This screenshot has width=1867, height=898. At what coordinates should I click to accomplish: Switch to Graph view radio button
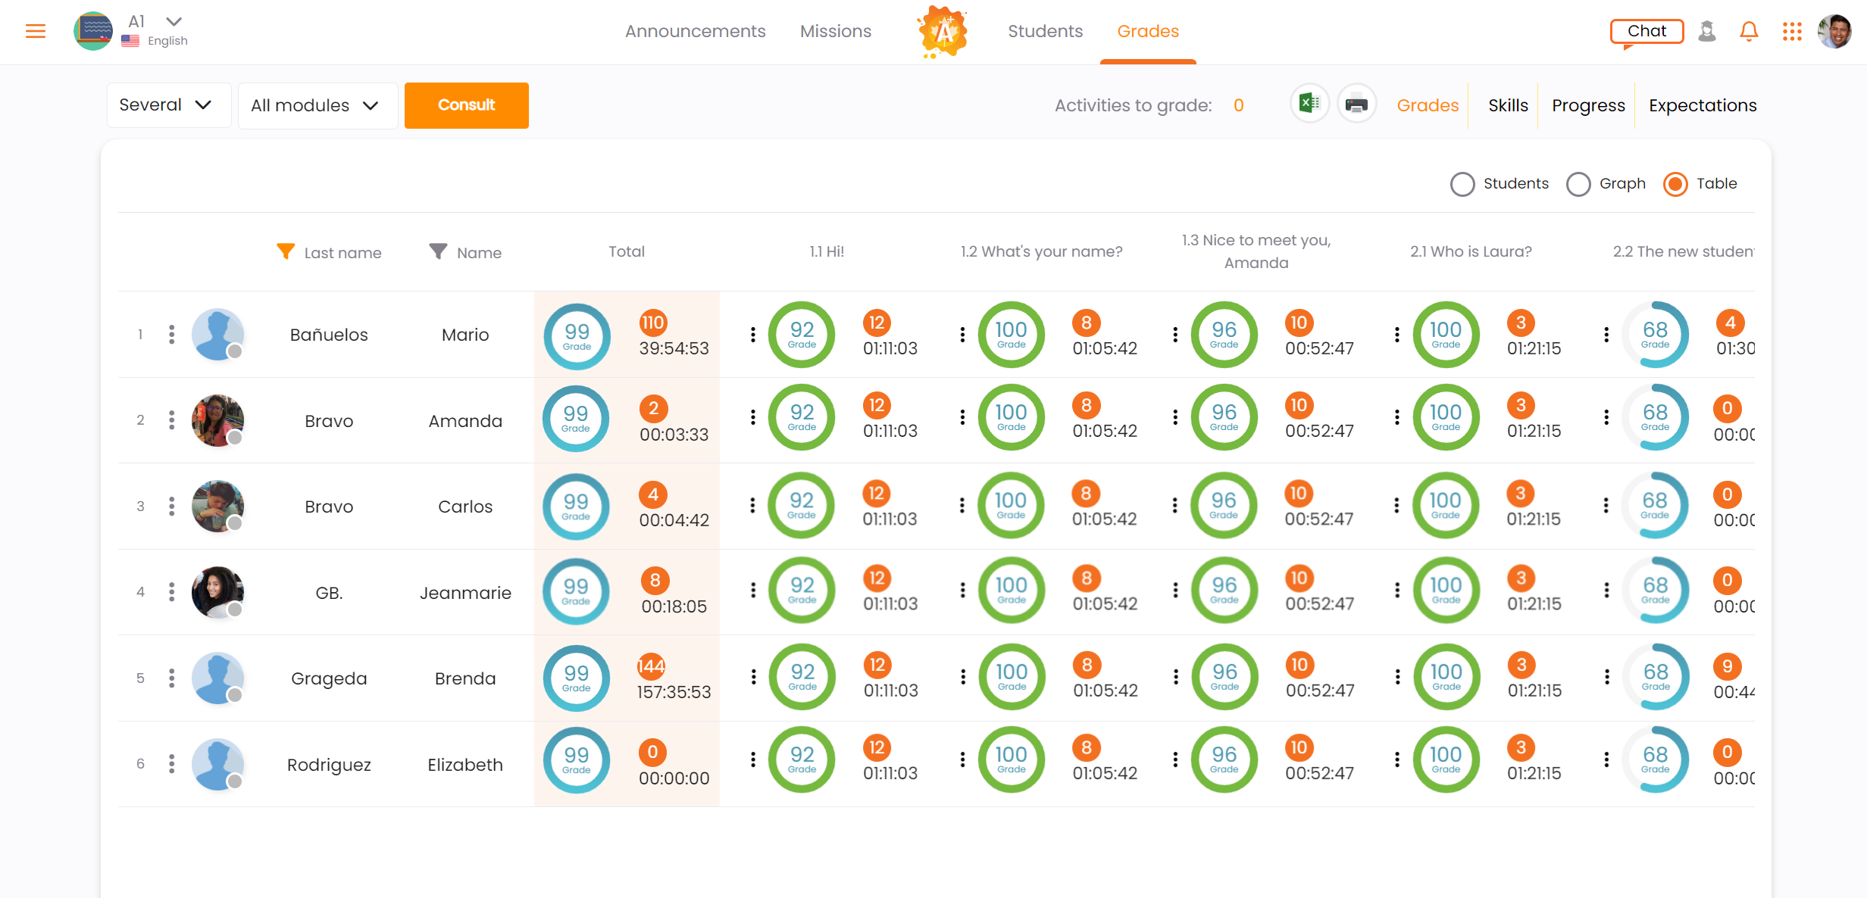1578,184
